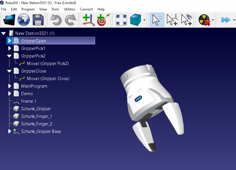
Task: Activate the Move reference frames tool
Action: (172, 20)
